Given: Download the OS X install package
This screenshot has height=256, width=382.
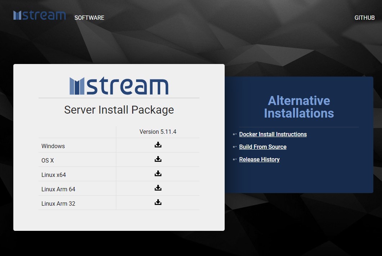Looking at the screenshot, I should tap(158, 159).
